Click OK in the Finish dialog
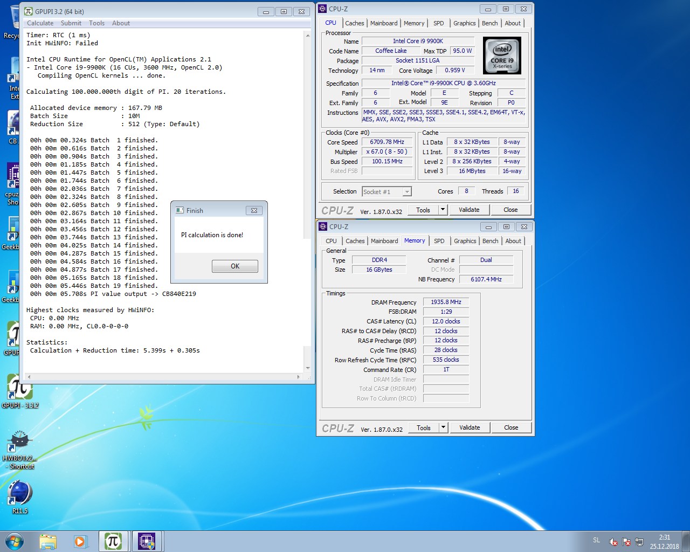Screen dimensions: 690x552 point(235,266)
